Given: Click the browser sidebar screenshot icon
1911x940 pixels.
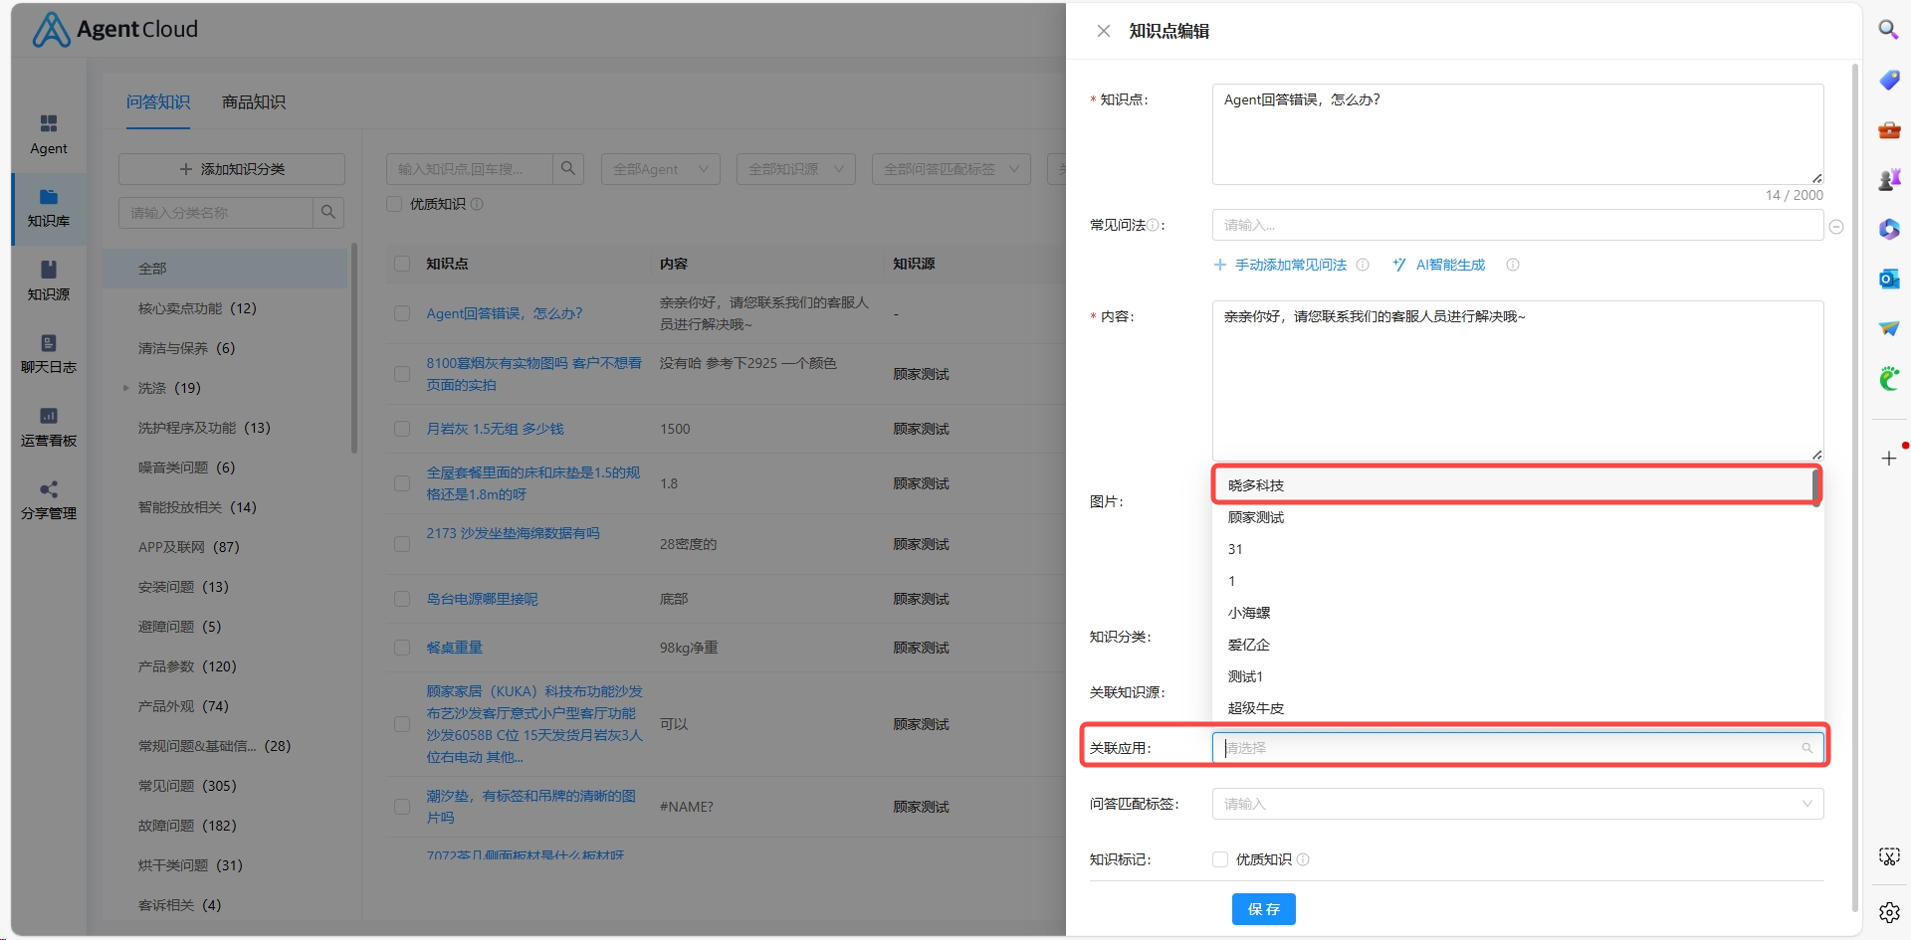Looking at the screenshot, I should [1888, 856].
